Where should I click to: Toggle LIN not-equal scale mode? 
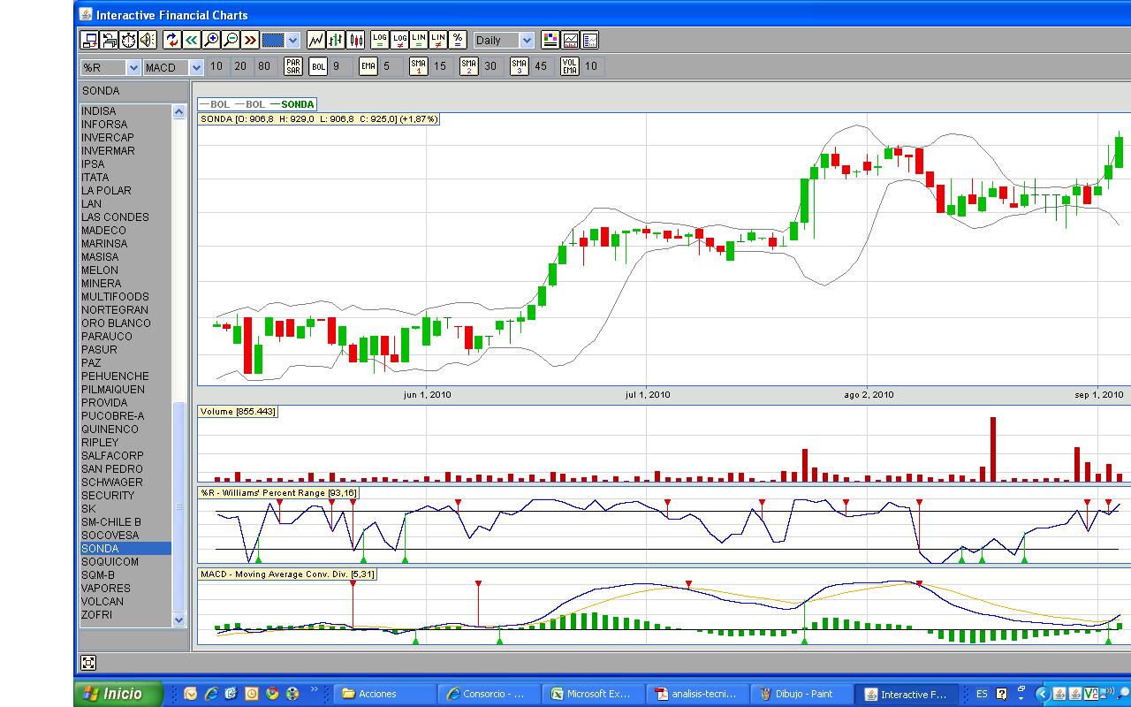coord(438,40)
